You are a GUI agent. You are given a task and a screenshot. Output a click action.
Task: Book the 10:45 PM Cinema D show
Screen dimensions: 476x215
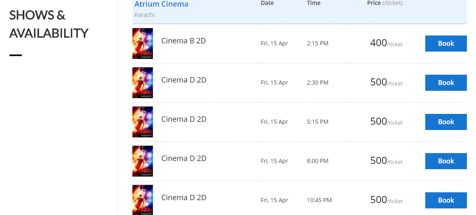click(445, 200)
